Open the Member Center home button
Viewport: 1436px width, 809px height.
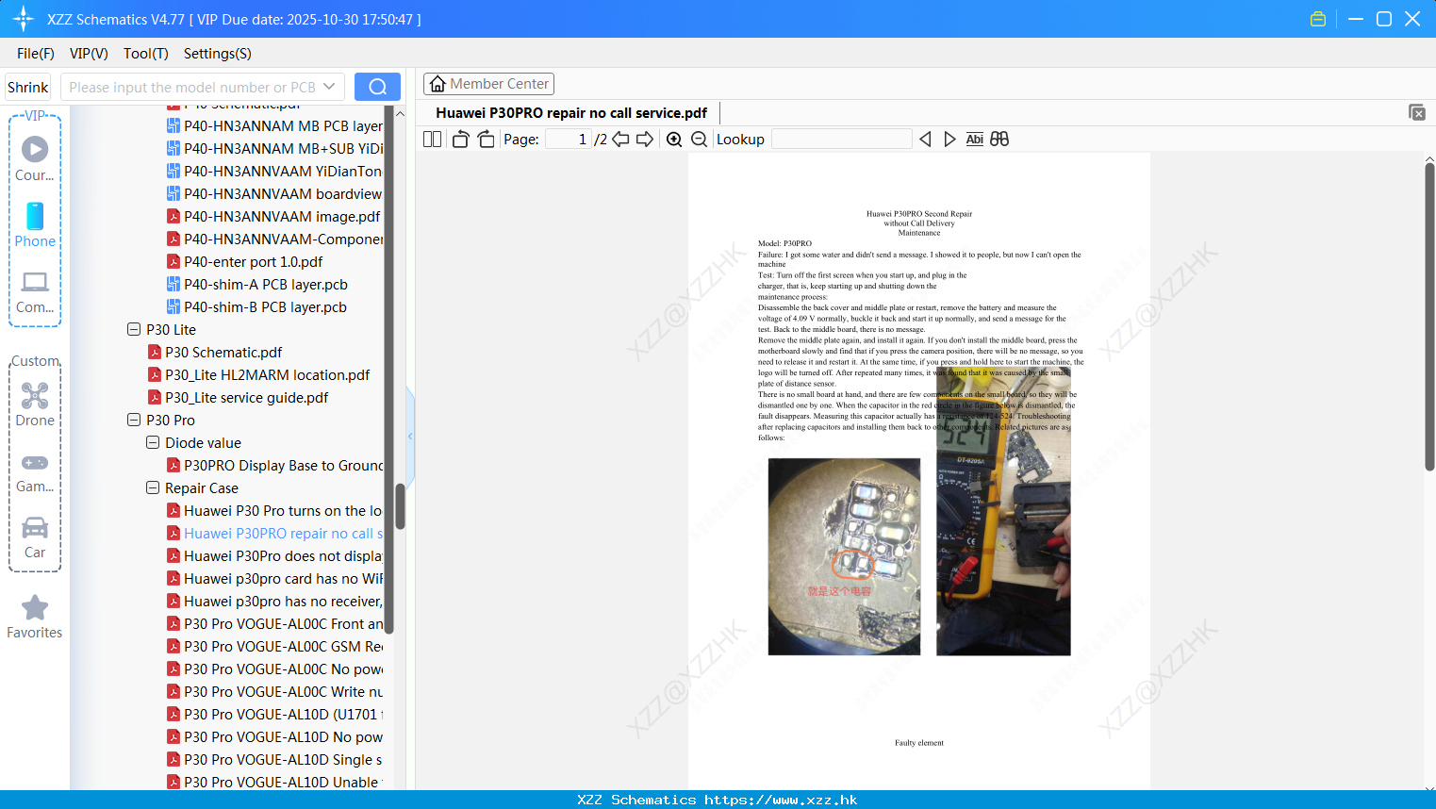pyautogui.click(x=488, y=84)
